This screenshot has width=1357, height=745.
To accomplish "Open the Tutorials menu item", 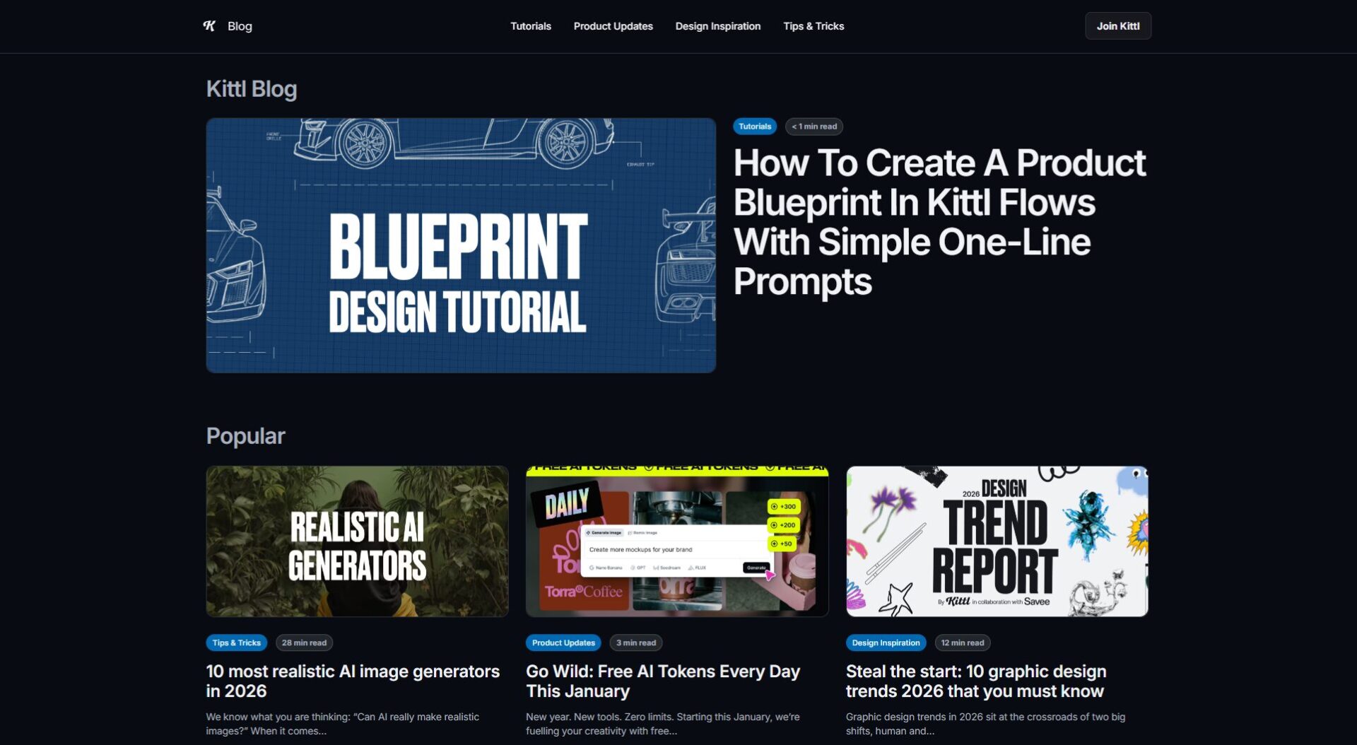I will click(x=530, y=26).
